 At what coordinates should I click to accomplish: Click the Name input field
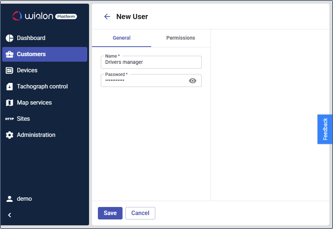(151, 62)
